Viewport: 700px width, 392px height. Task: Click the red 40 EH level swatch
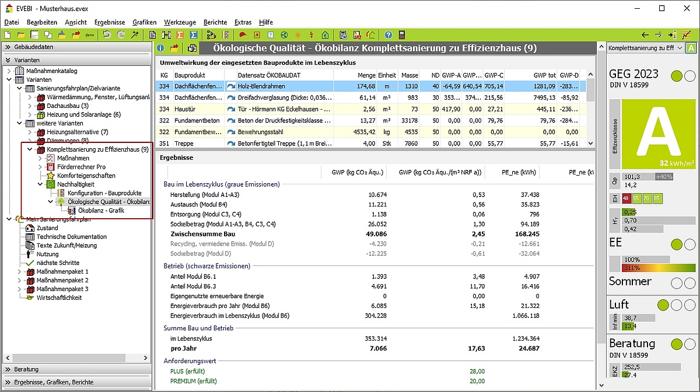click(628, 198)
